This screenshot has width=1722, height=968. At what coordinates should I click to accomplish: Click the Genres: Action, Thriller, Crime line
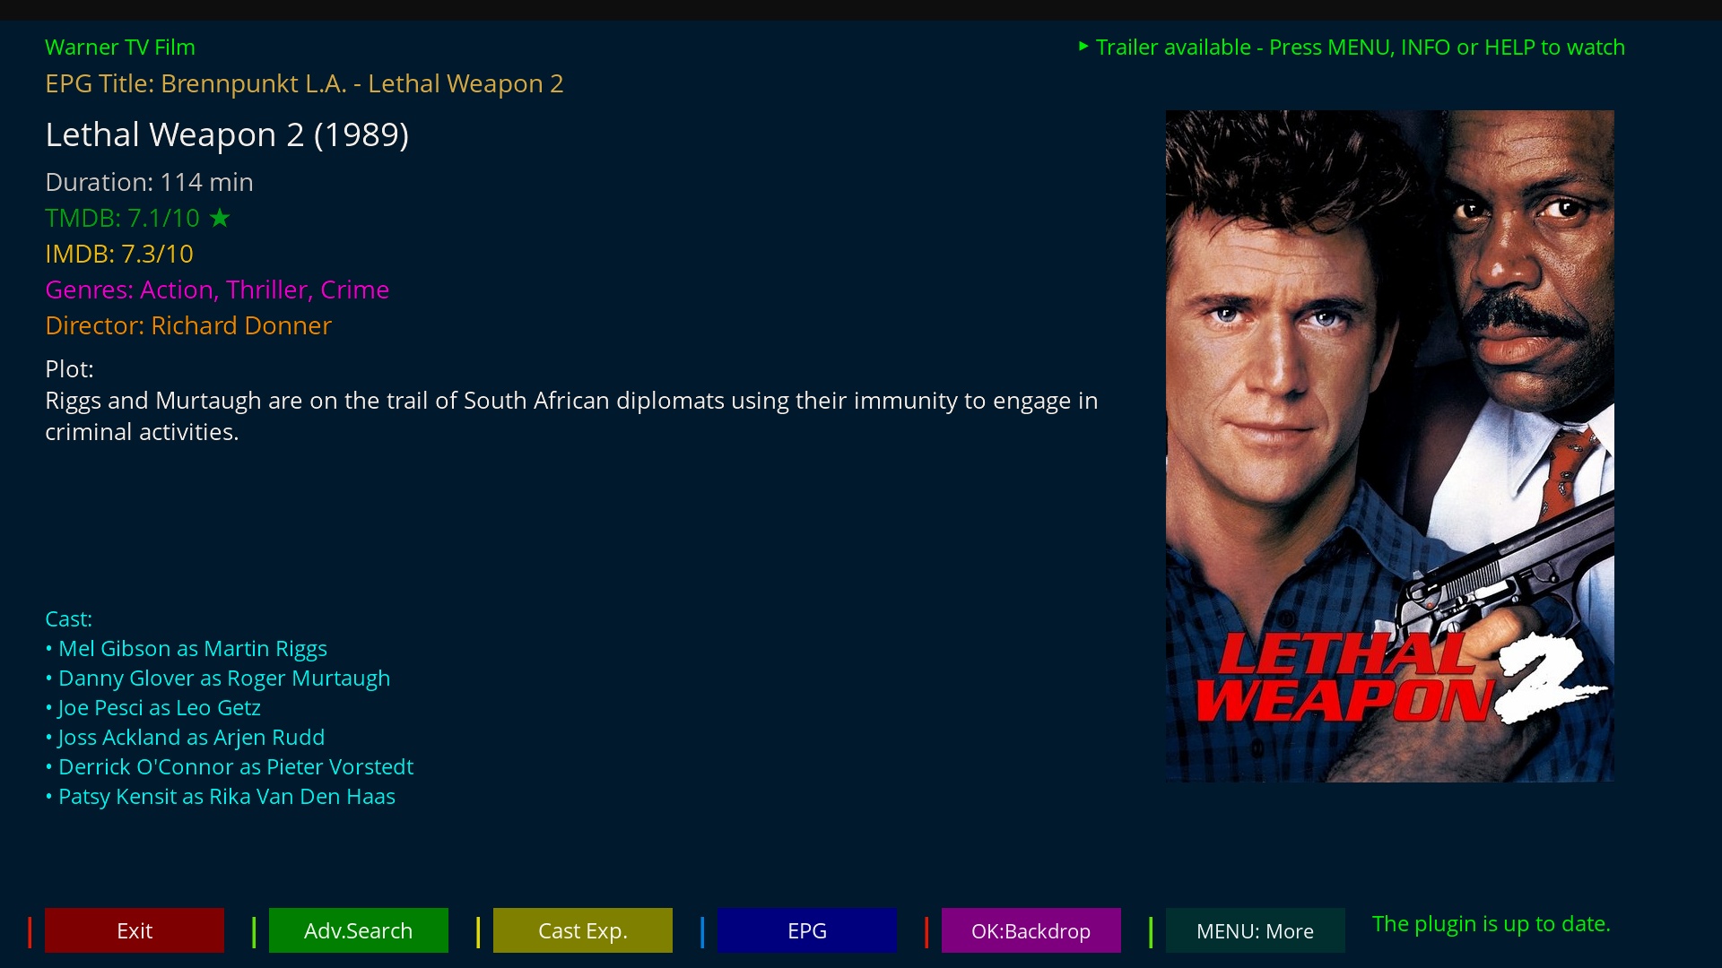pos(217,290)
